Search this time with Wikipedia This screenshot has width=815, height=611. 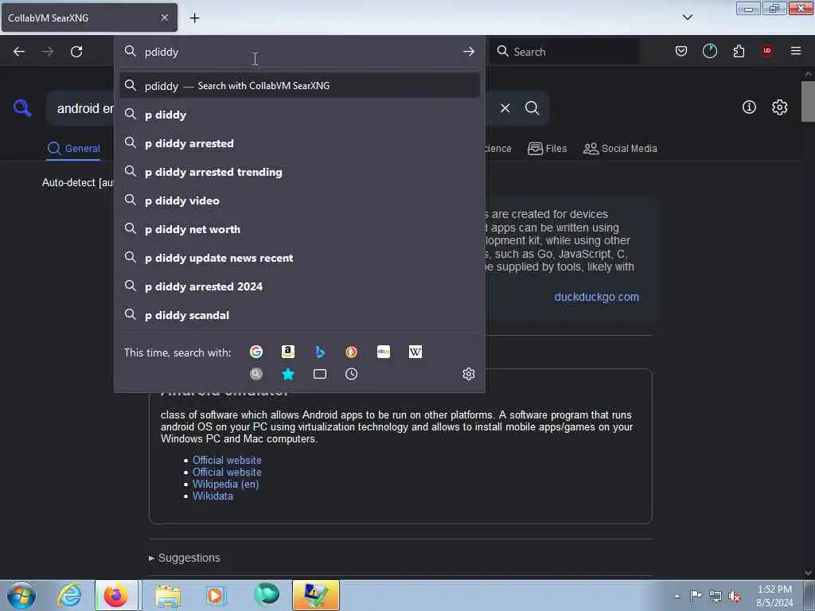415,352
